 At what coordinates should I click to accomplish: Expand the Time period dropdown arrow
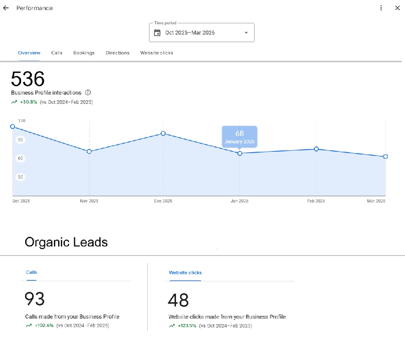tap(246, 33)
